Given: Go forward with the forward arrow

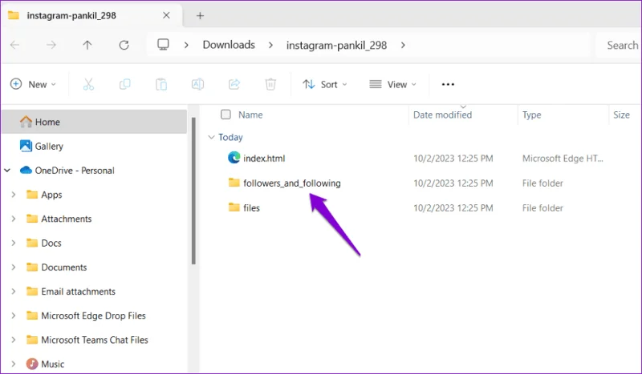Looking at the screenshot, I should click(51, 45).
